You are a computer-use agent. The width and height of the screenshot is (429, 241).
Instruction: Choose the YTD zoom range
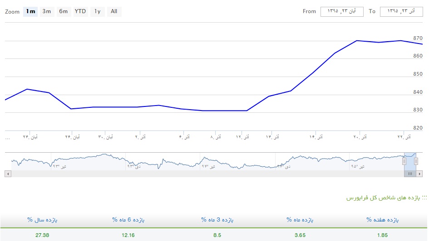pyautogui.click(x=80, y=11)
